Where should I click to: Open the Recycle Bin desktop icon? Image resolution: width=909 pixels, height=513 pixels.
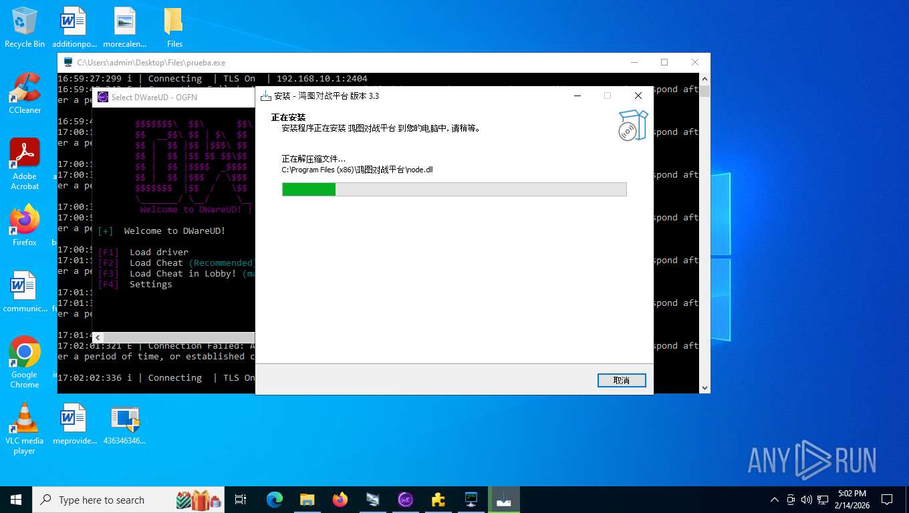click(25, 27)
